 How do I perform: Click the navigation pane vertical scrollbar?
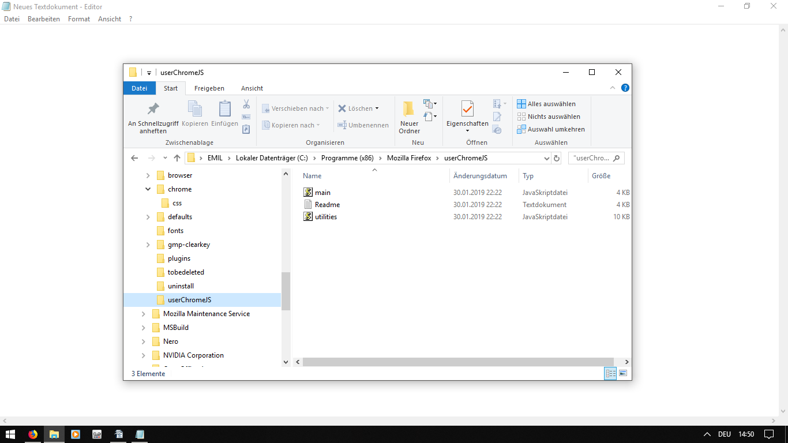coord(286,291)
